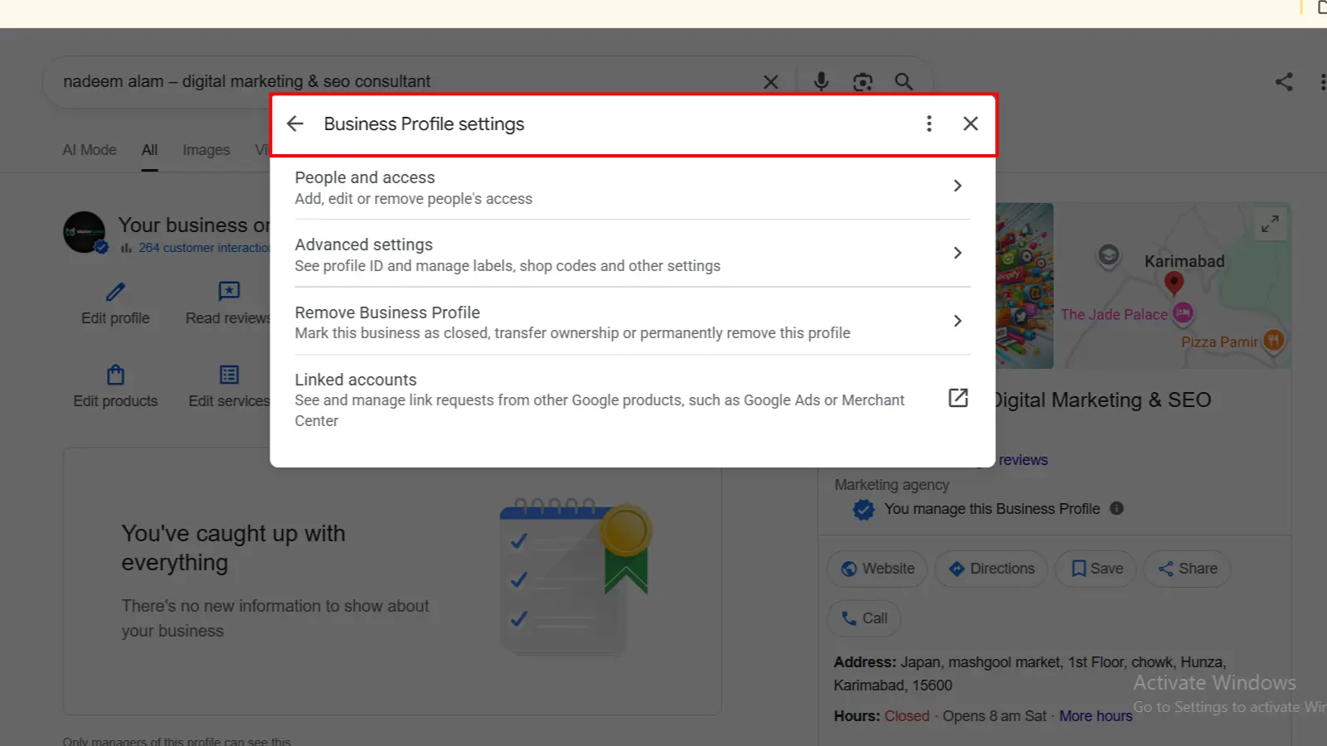Click the business logo avatar

[x=85, y=232]
